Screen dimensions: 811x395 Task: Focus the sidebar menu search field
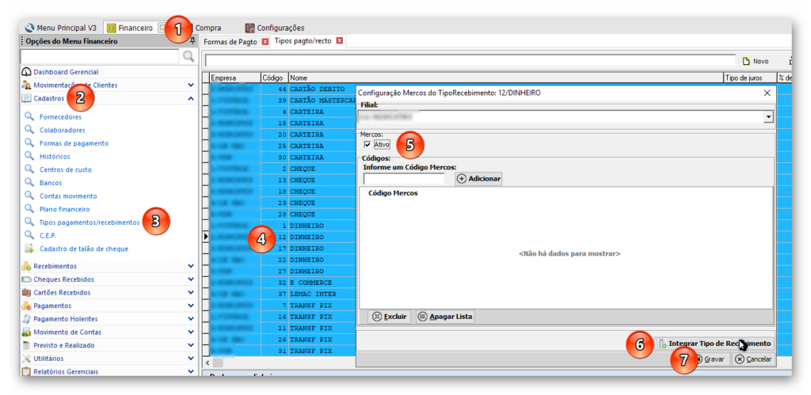(100, 56)
